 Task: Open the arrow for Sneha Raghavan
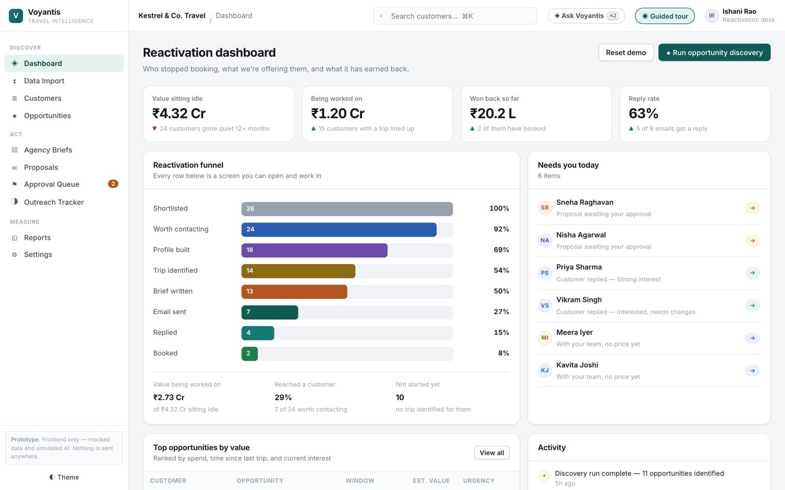point(752,208)
